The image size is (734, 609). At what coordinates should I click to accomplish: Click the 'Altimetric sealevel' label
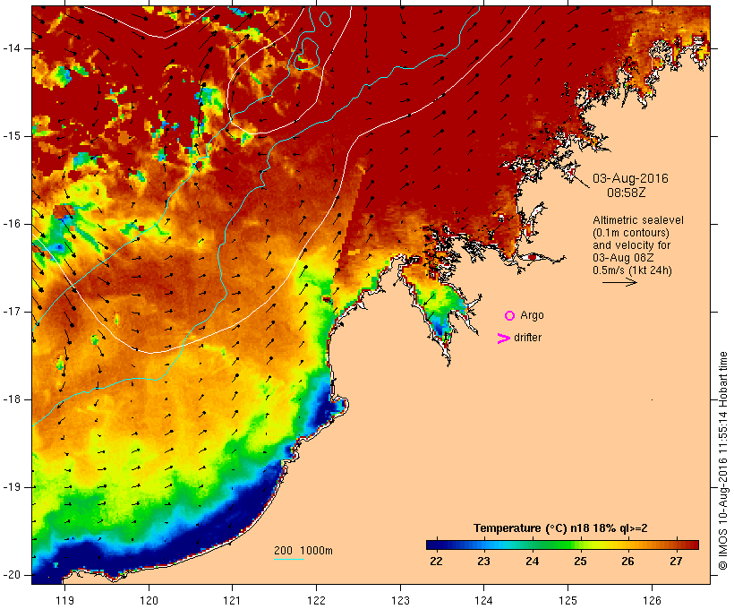[638, 220]
